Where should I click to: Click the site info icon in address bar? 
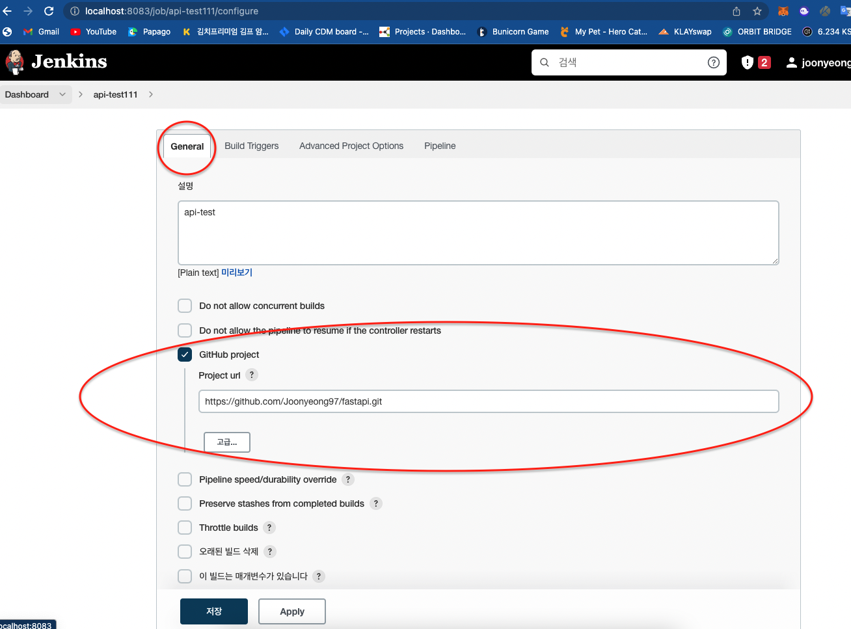tap(74, 11)
